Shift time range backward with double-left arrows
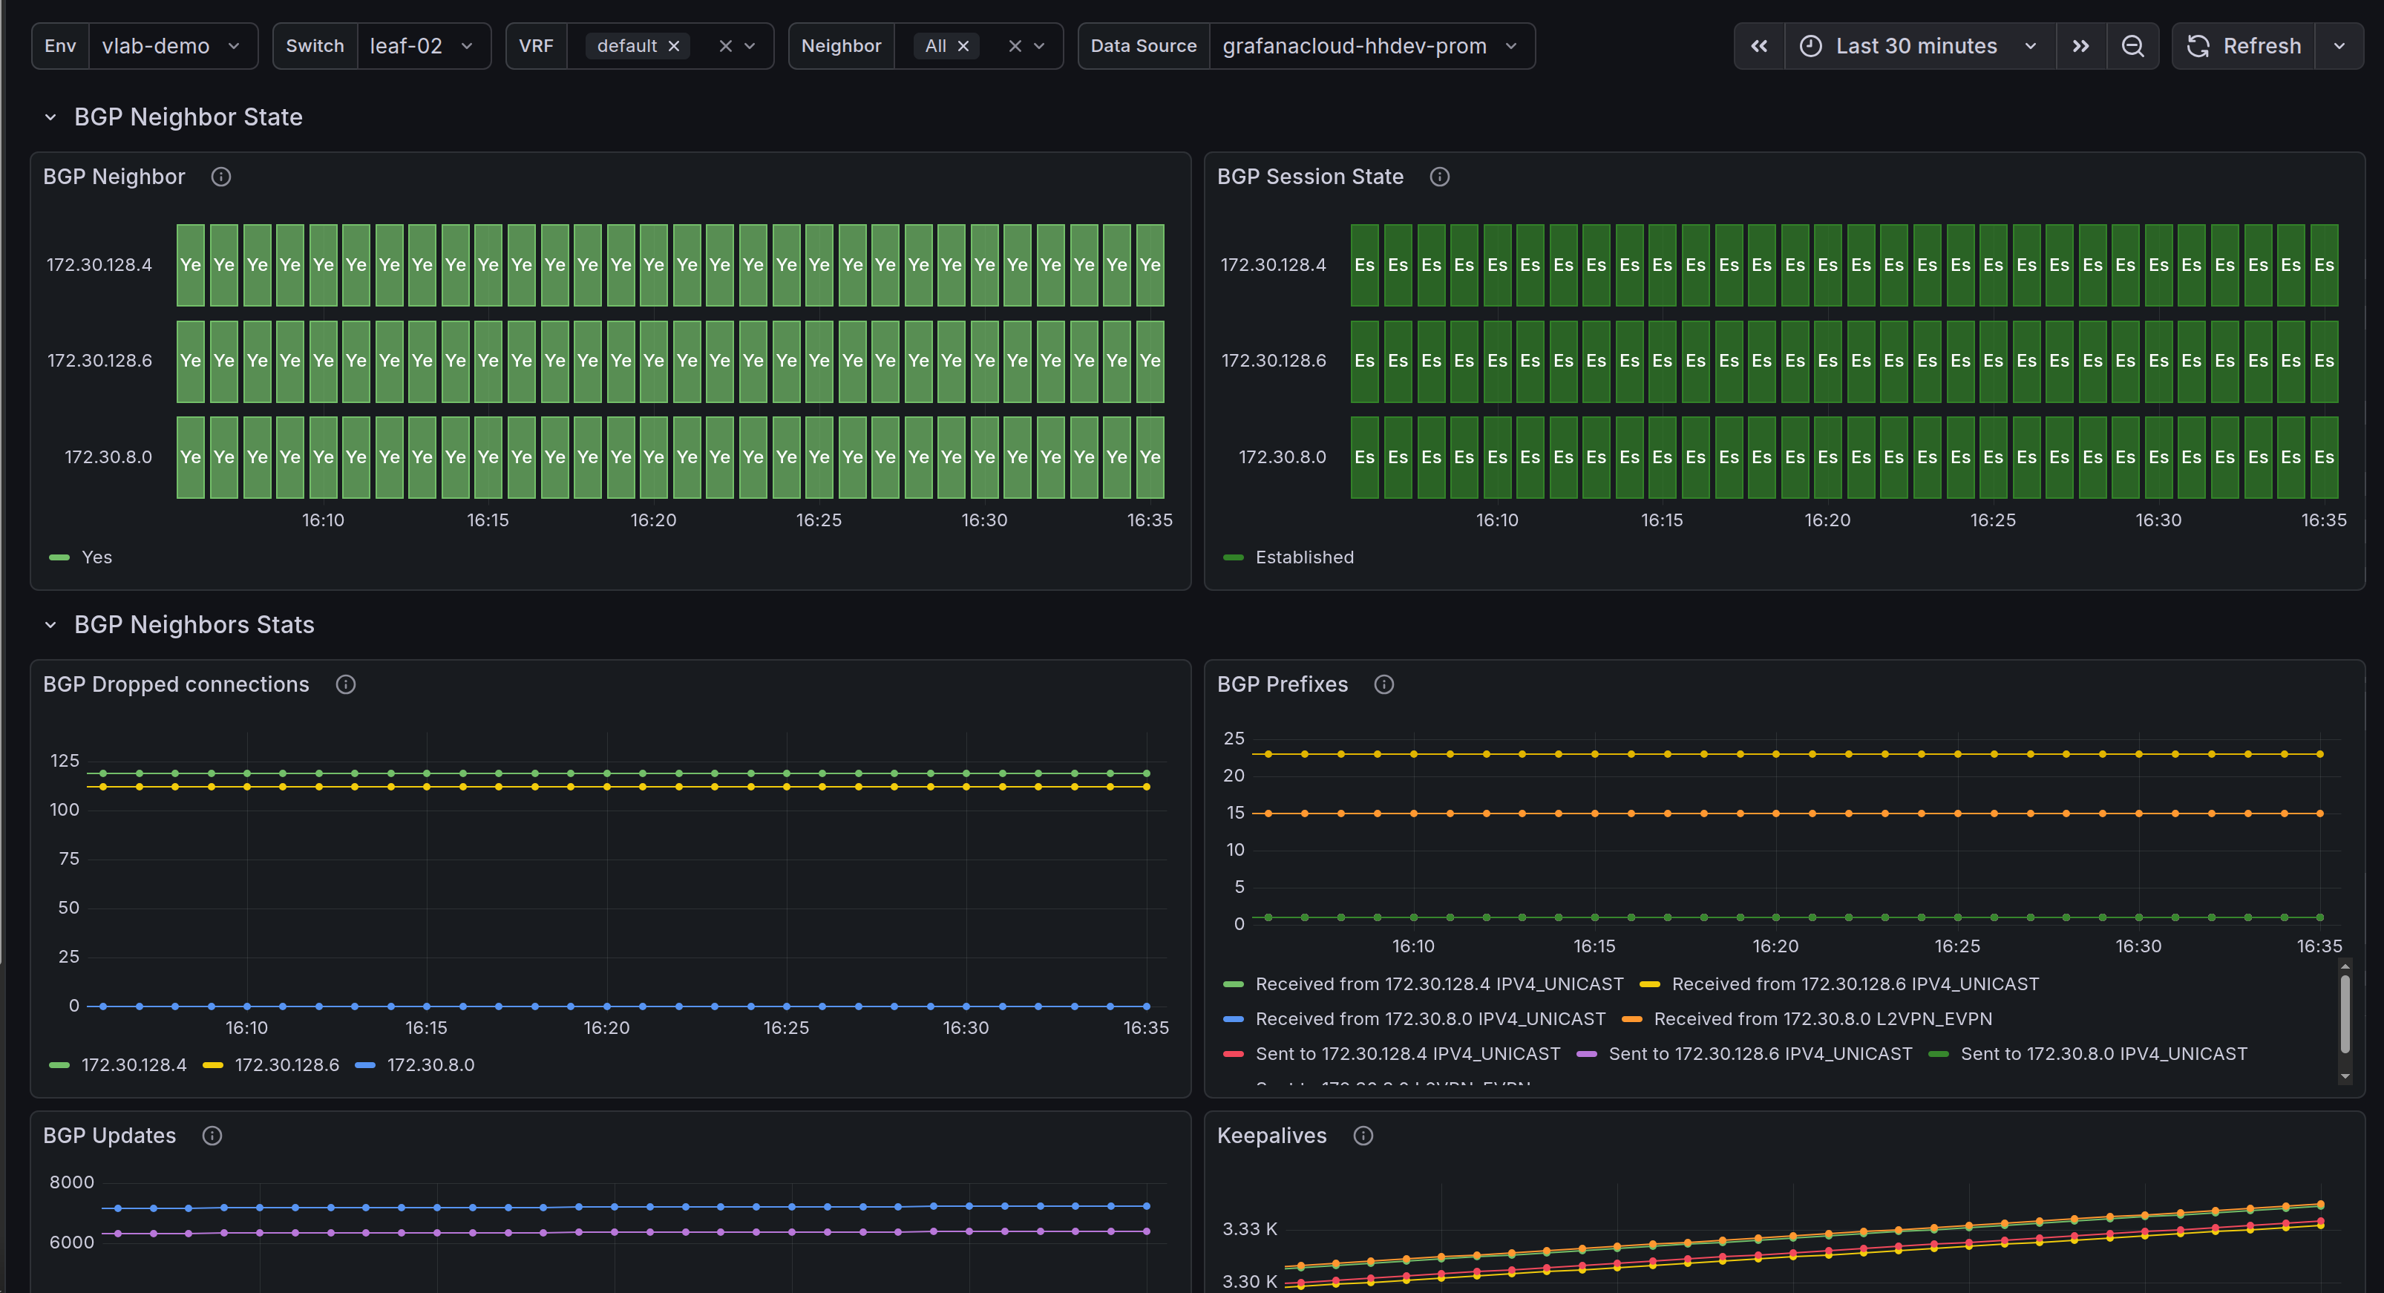 point(1758,46)
